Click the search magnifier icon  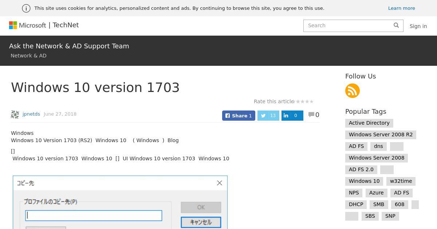[x=396, y=25]
